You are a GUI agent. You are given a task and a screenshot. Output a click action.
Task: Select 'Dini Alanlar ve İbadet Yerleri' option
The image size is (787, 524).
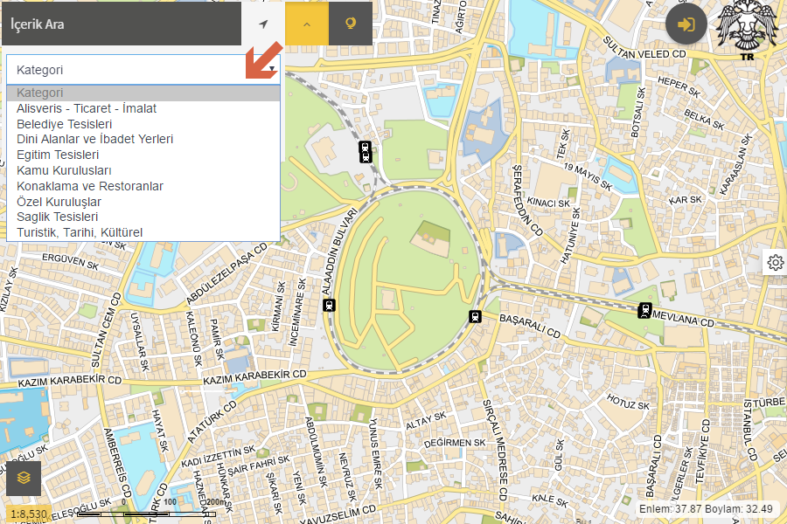point(94,139)
